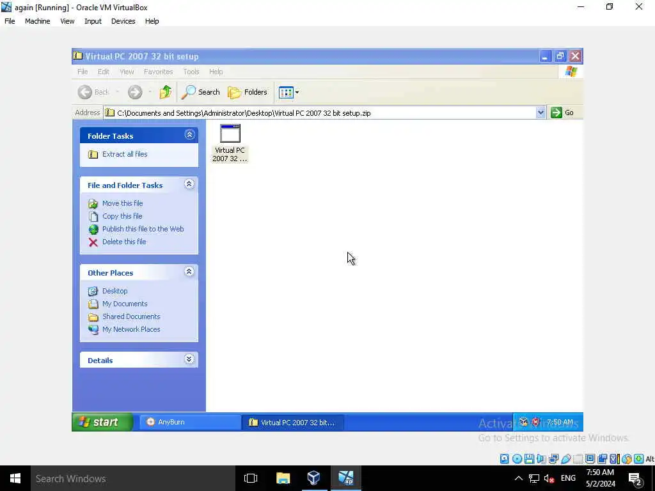655x491 pixels.
Task: Open the host Windows Start button
Action: (15, 478)
